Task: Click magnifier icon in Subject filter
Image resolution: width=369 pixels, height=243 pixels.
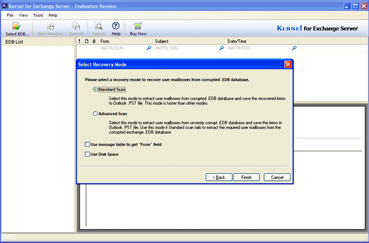Action: coord(221,48)
